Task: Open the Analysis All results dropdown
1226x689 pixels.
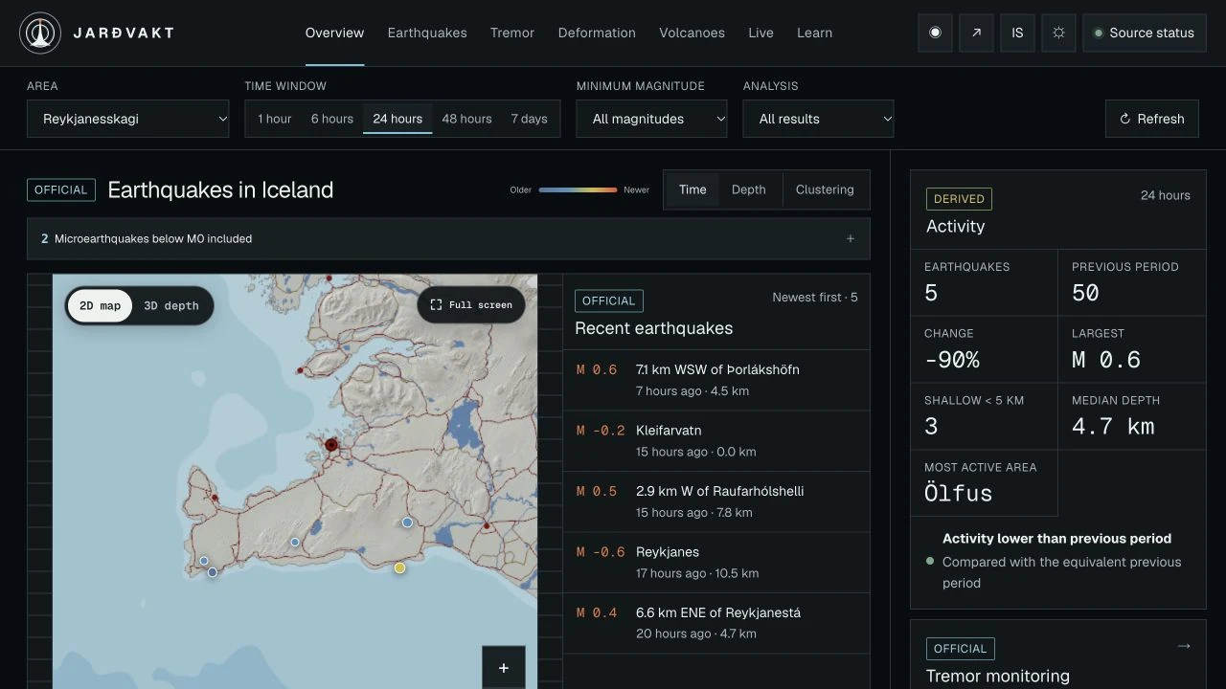Action: [819, 119]
